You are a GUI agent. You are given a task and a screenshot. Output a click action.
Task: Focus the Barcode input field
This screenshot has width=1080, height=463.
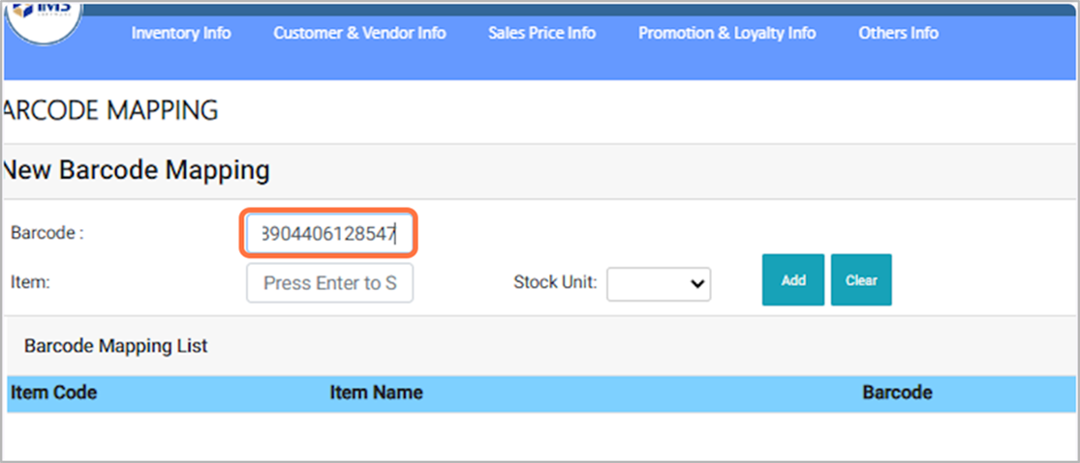click(x=329, y=233)
